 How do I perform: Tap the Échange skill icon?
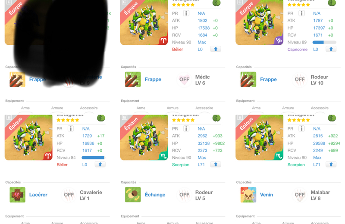(x=133, y=195)
